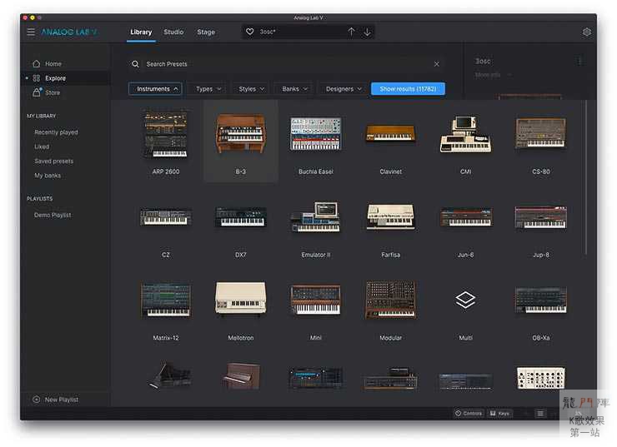Switch to the Stage tab
617x447 pixels.
pyautogui.click(x=206, y=32)
